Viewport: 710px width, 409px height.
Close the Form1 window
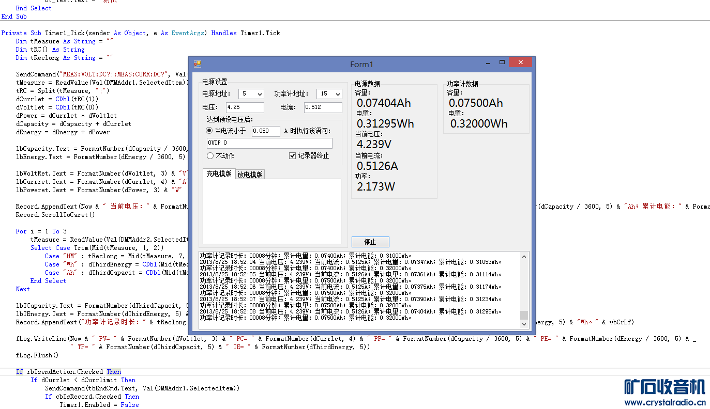520,62
